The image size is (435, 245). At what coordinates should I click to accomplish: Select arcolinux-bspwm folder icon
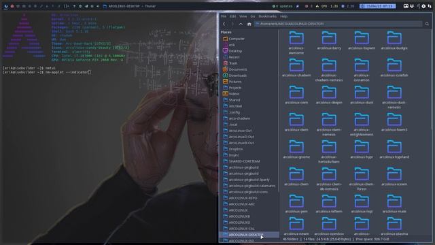tap(362, 38)
